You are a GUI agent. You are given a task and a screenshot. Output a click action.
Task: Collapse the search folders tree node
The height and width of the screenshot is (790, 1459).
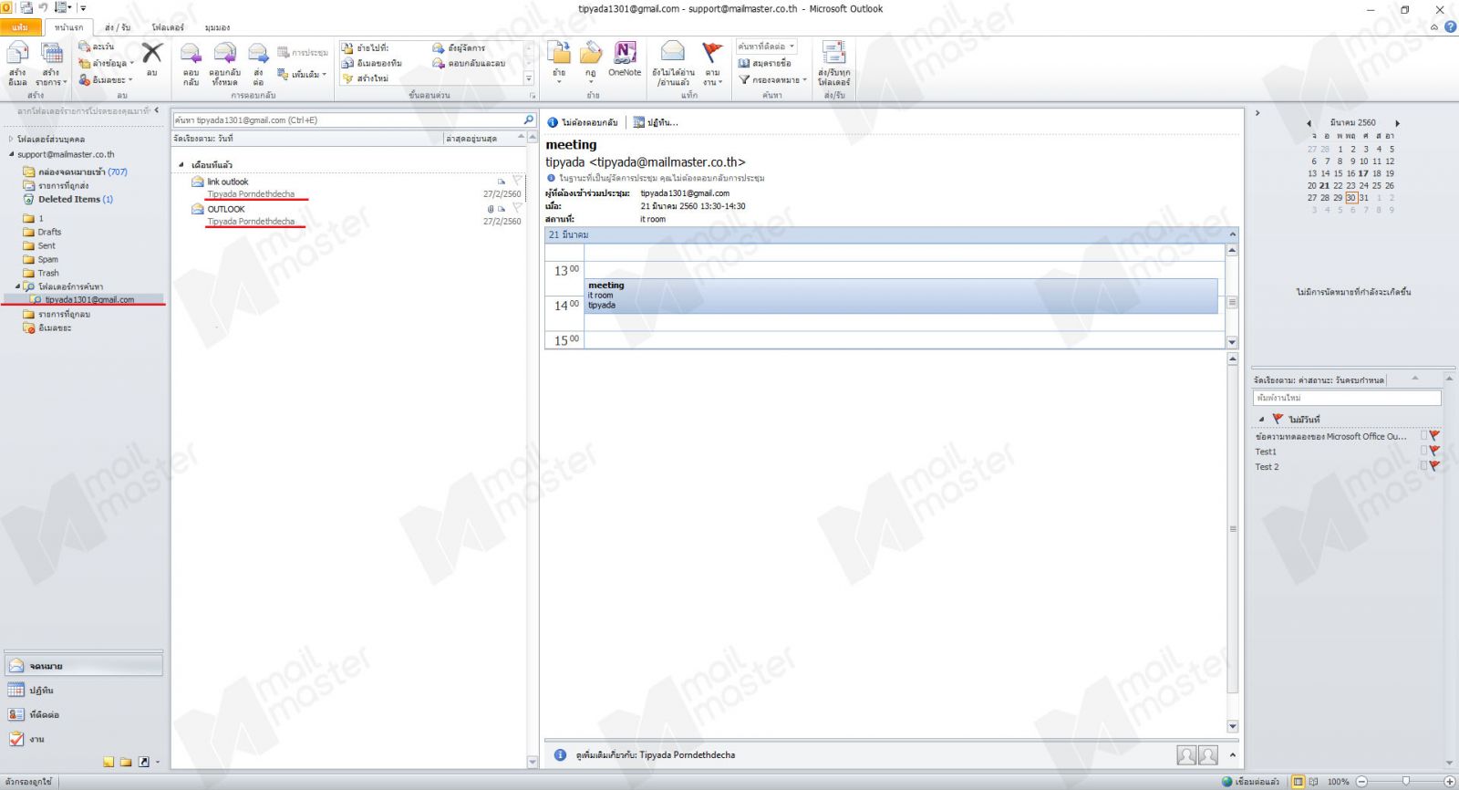17,286
